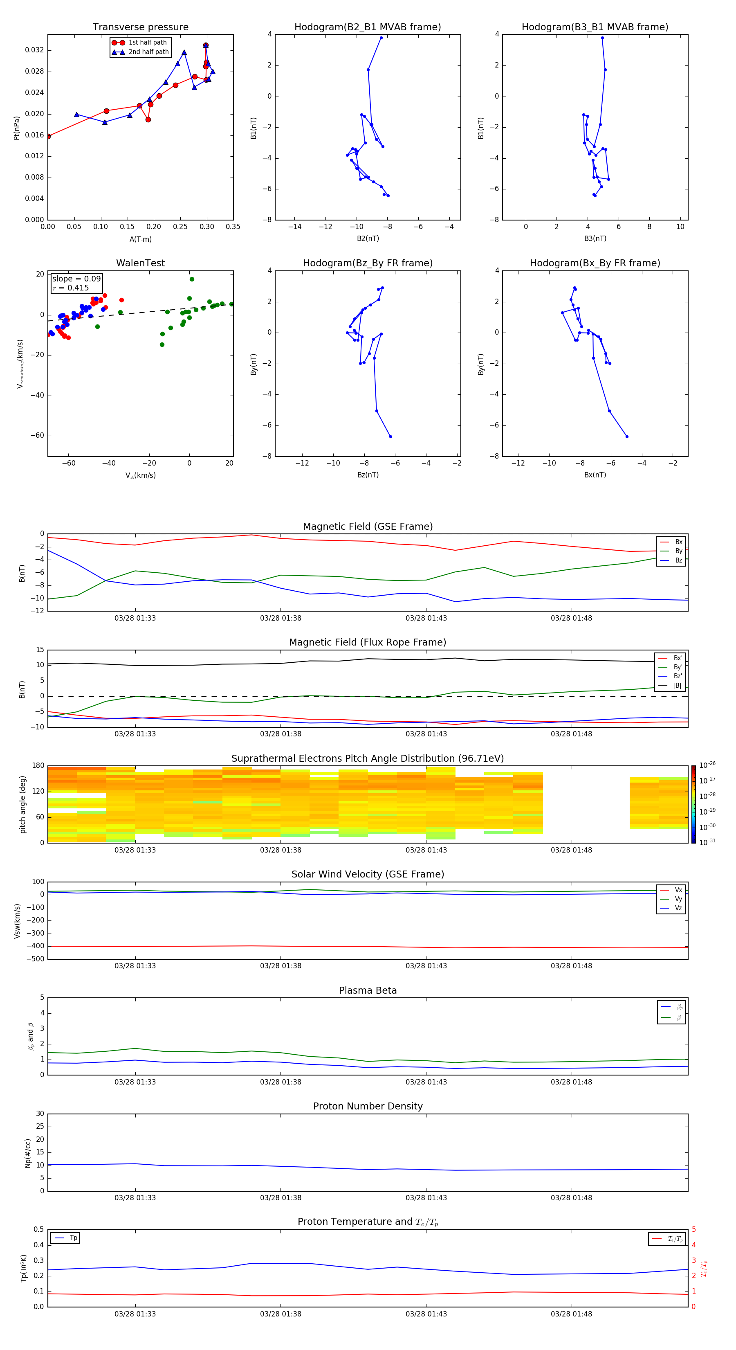
Task: Click the '10^-31' color bar label
Action: (707, 842)
